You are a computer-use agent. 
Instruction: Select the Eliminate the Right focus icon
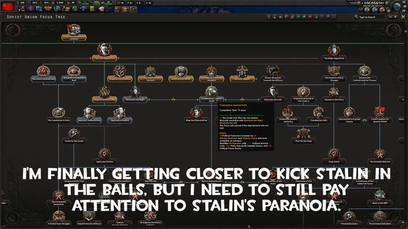pos(135,92)
